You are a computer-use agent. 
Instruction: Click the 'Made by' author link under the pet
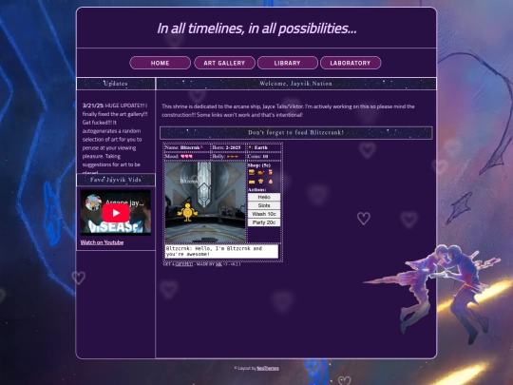point(218,264)
